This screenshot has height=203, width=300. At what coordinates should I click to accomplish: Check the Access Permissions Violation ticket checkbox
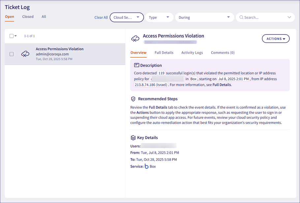click(x=12, y=54)
